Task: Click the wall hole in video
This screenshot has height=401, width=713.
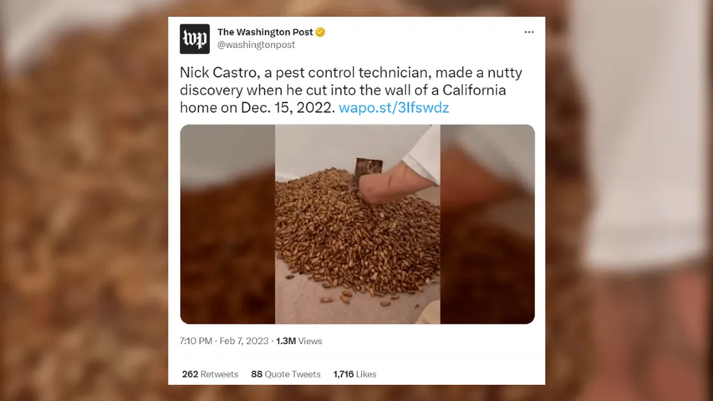Action: [368, 167]
